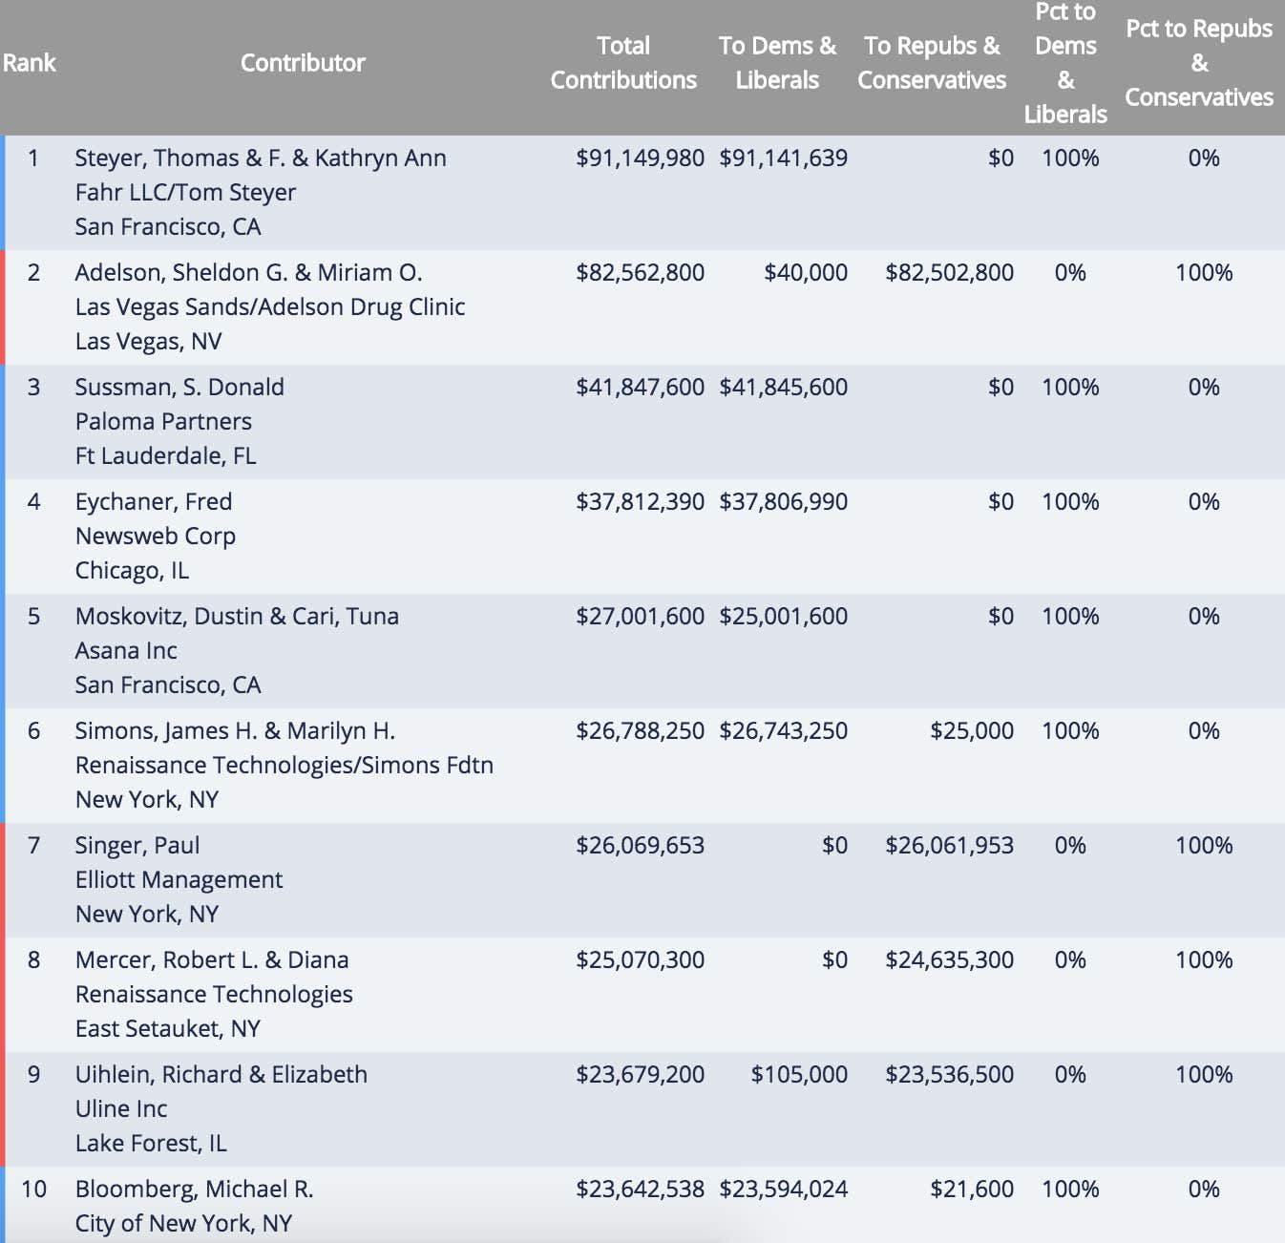Click the $40,000 Dems amount
The image size is (1285, 1243).
point(806,272)
